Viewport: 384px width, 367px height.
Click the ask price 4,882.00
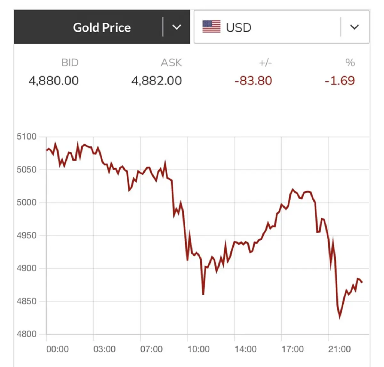(156, 81)
